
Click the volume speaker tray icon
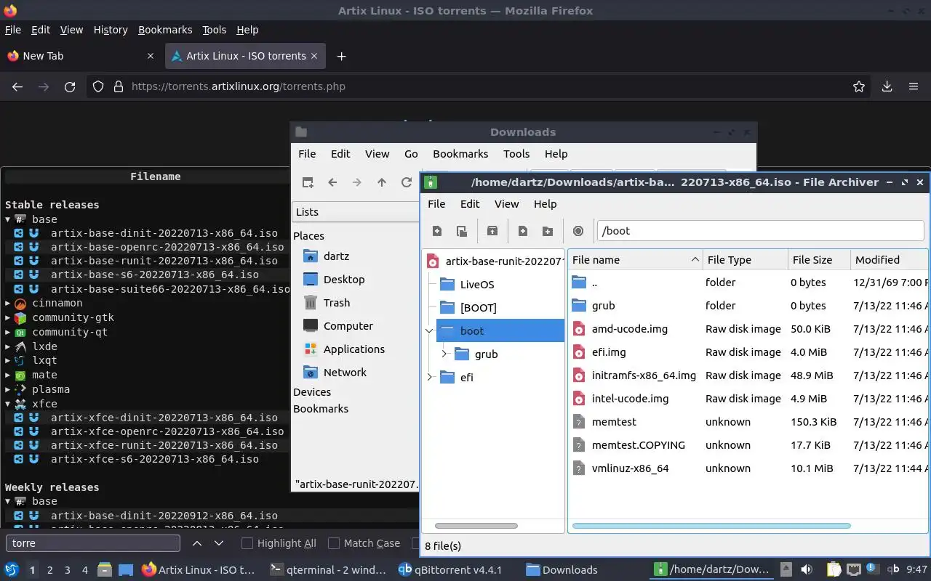pos(807,569)
